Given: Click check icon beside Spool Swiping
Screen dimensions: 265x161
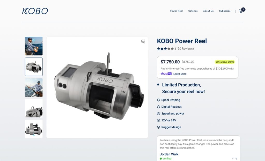Looking at the screenshot, I should click(158, 100).
